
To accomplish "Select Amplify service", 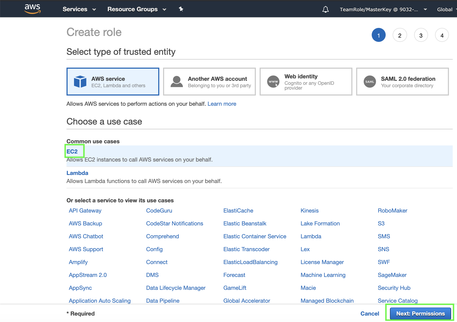I will point(78,262).
